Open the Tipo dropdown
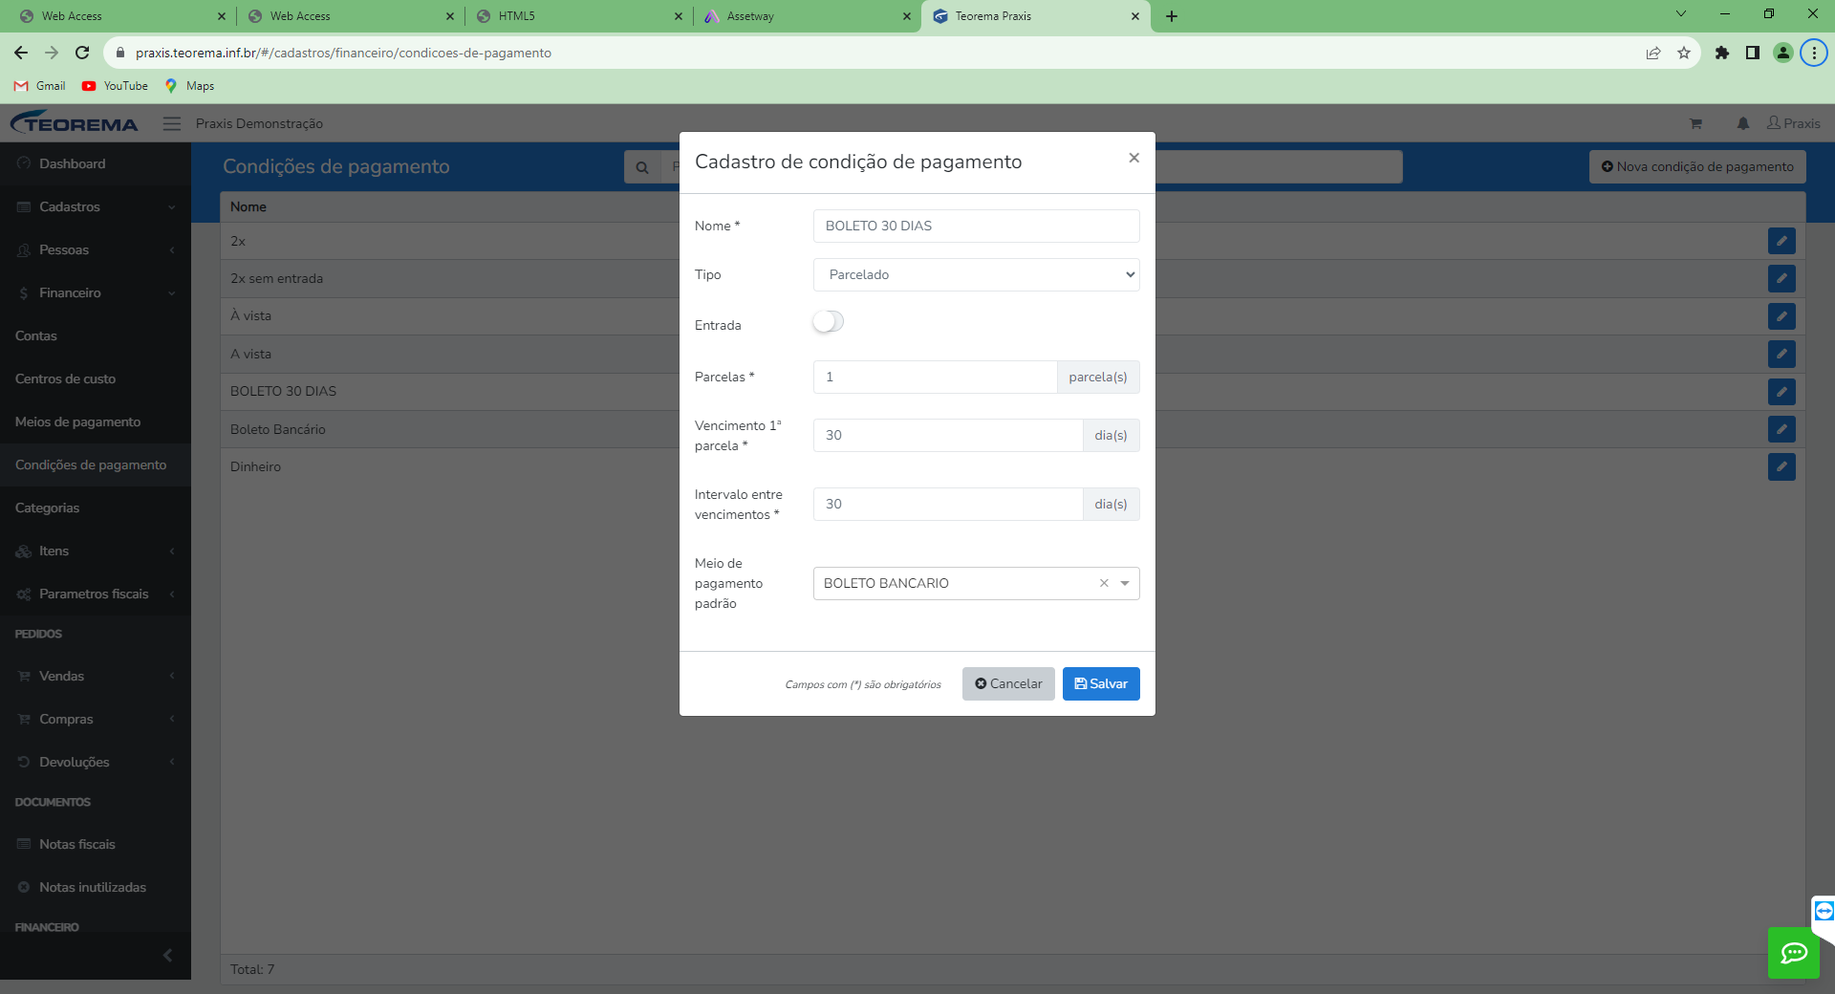The image size is (1835, 994). pyautogui.click(x=976, y=274)
